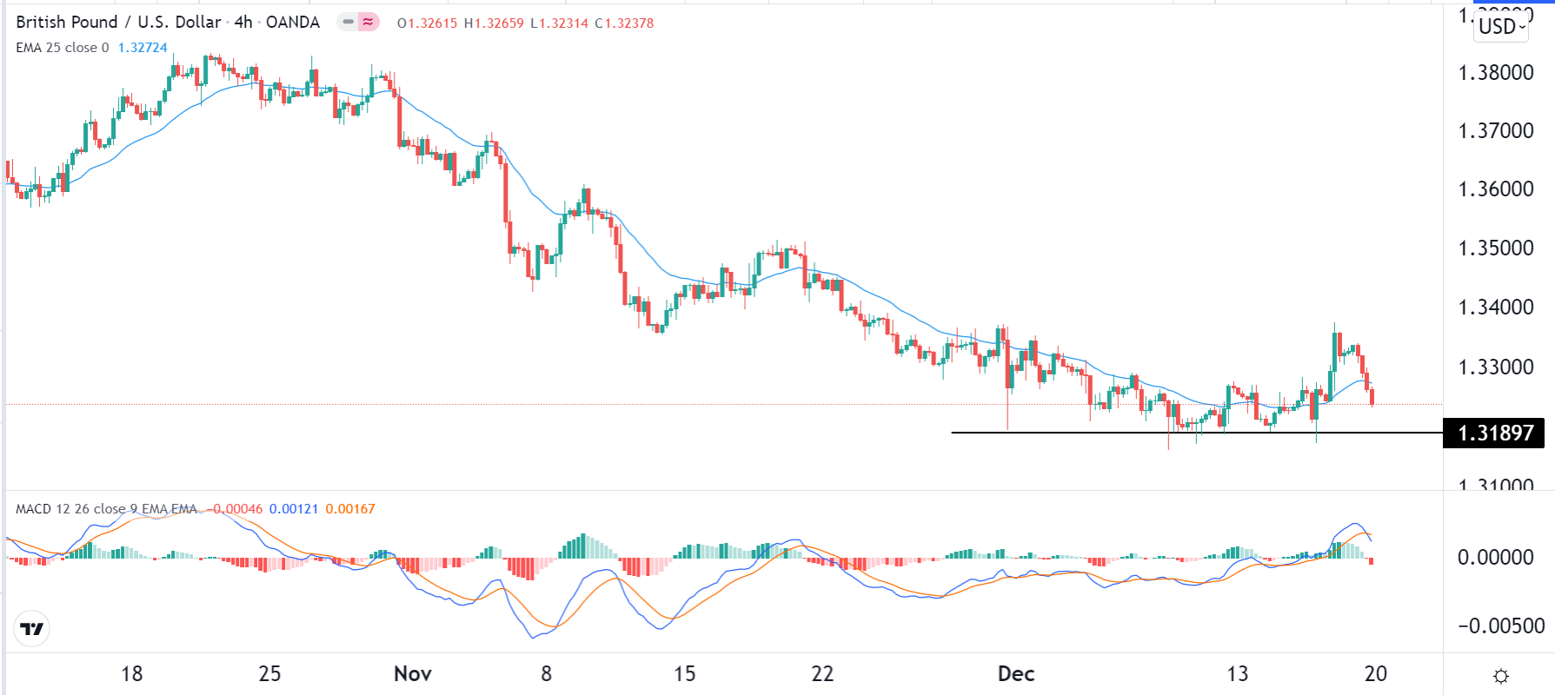The image size is (1555, 695).
Task: Select the EMA 25 close indicator legend
Action: coord(63,48)
